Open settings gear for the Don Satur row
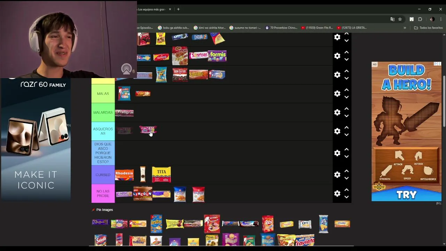 pyautogui.click(x=337, y=75)
